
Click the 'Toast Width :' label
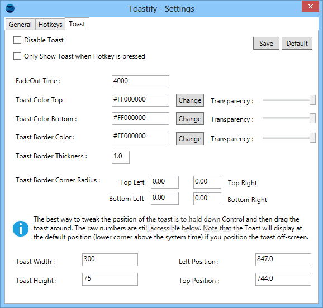[35, 262]
